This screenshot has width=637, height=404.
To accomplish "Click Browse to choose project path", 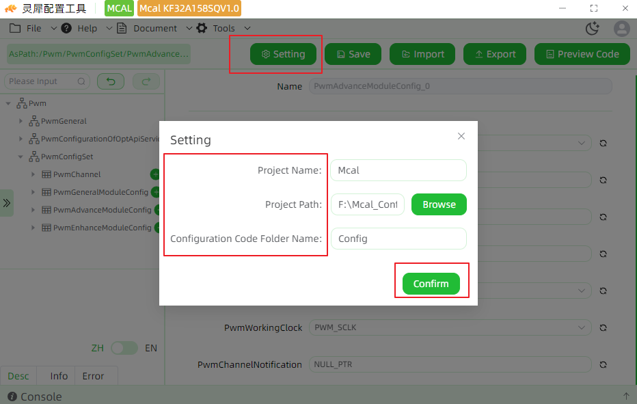I will [x=439, y=204].
